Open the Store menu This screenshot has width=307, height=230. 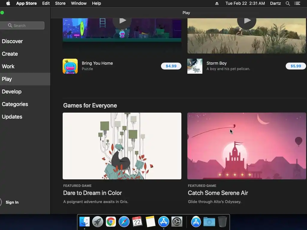(x=60, y=3)
